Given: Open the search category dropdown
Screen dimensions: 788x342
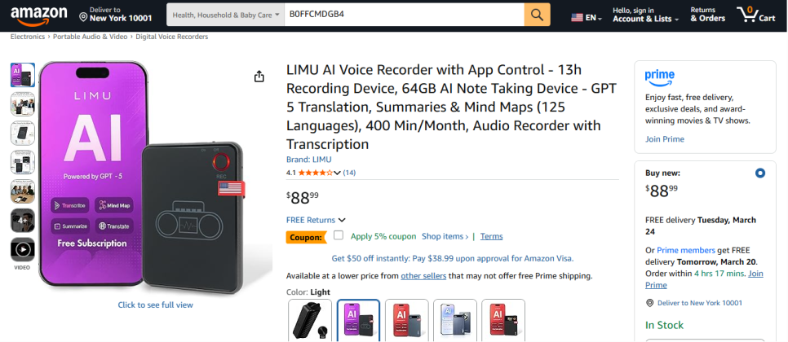Looking at the screenshot, I should [x=224, y=15].
